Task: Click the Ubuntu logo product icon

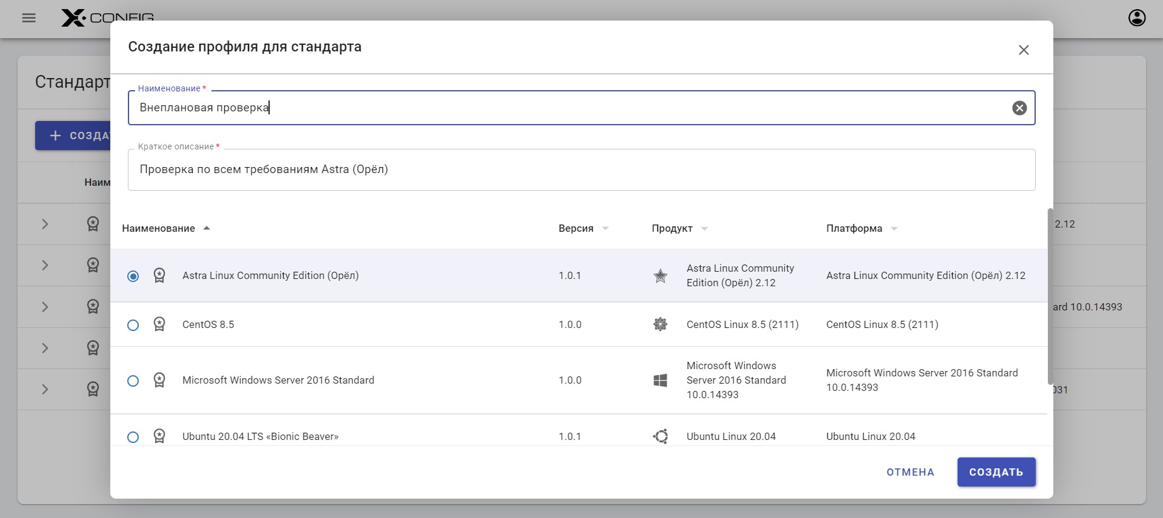Action: [x=660, y=436]
